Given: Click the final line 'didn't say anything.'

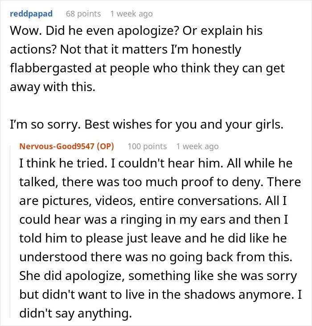Looking at the screenshot, I should (75, 313).
